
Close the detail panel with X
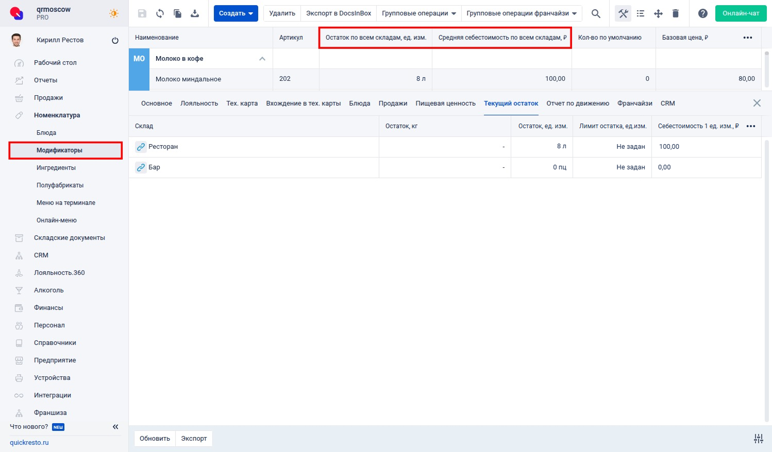pyautogui.click(x=757, y=103)
